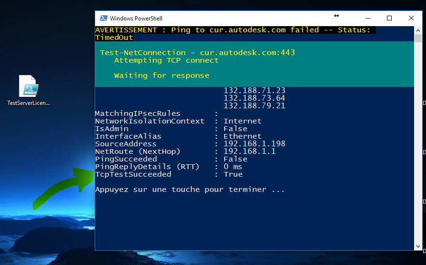Viewport: 426px width, 265px height.
Task: Close the Windows PowerShell window
Action: coord(411,18)
